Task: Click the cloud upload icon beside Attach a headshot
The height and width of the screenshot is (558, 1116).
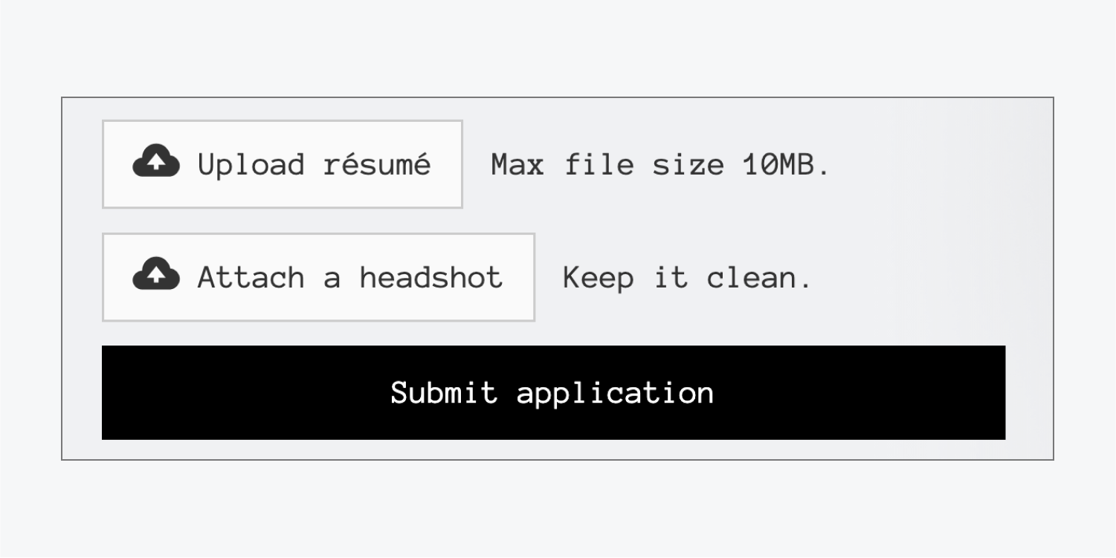Action: point(155,276)
